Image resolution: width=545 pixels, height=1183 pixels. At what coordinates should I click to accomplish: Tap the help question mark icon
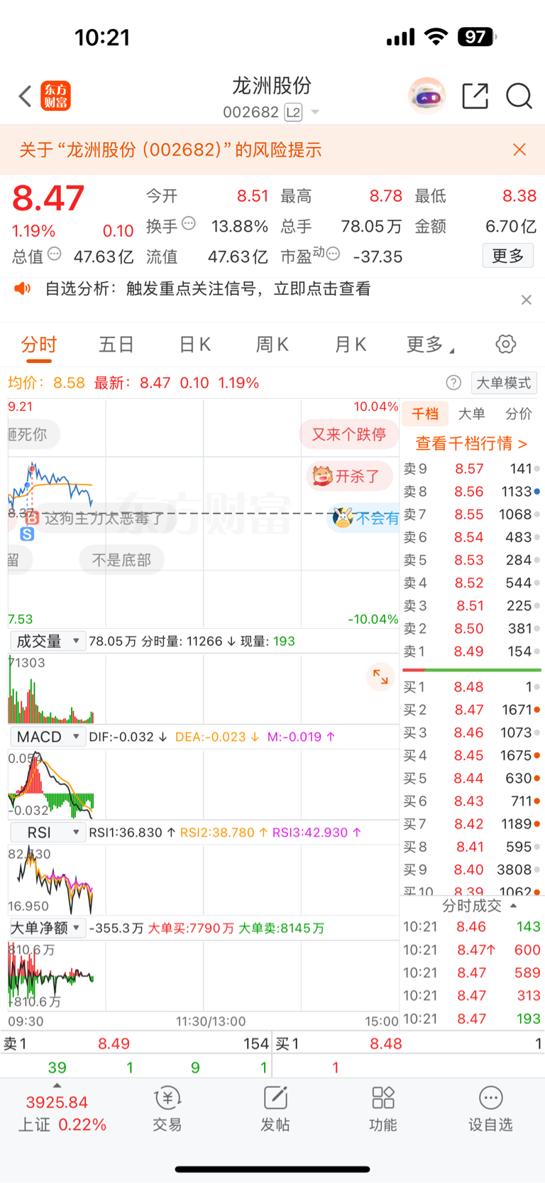coord(453,383)
